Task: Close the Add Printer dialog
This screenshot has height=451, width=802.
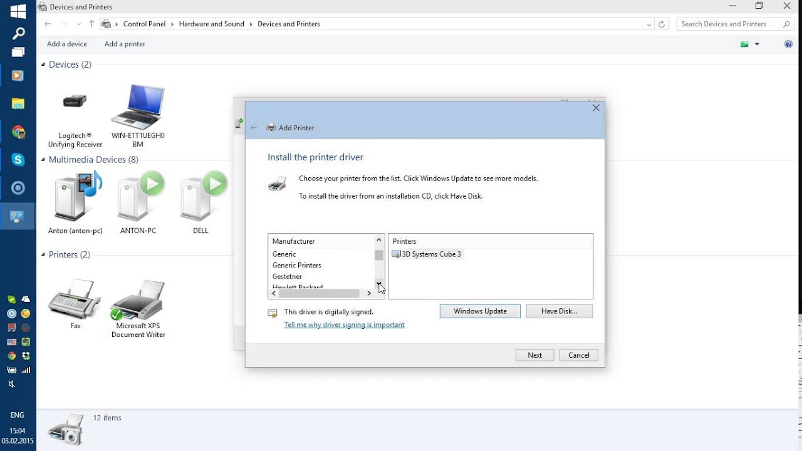Action: click(596, 108)
